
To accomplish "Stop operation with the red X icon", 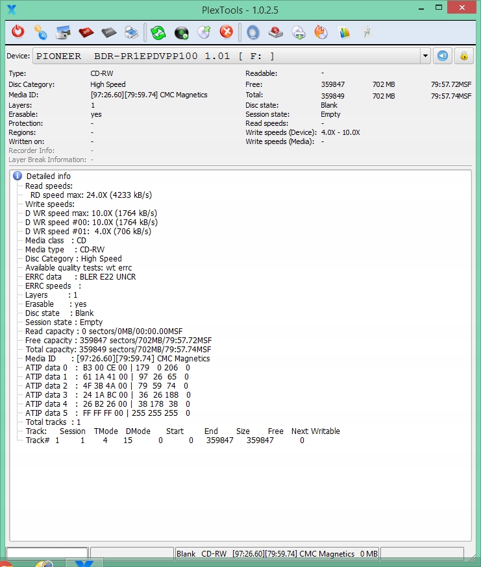I will tap(227, 32).
